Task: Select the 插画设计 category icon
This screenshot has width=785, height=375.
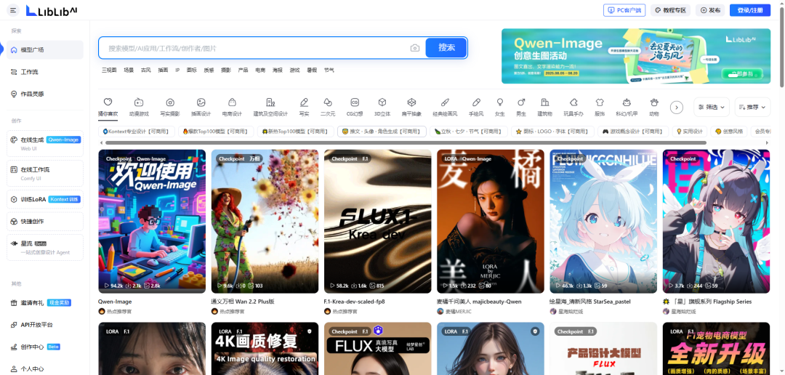Action: (x=201, y=102)
